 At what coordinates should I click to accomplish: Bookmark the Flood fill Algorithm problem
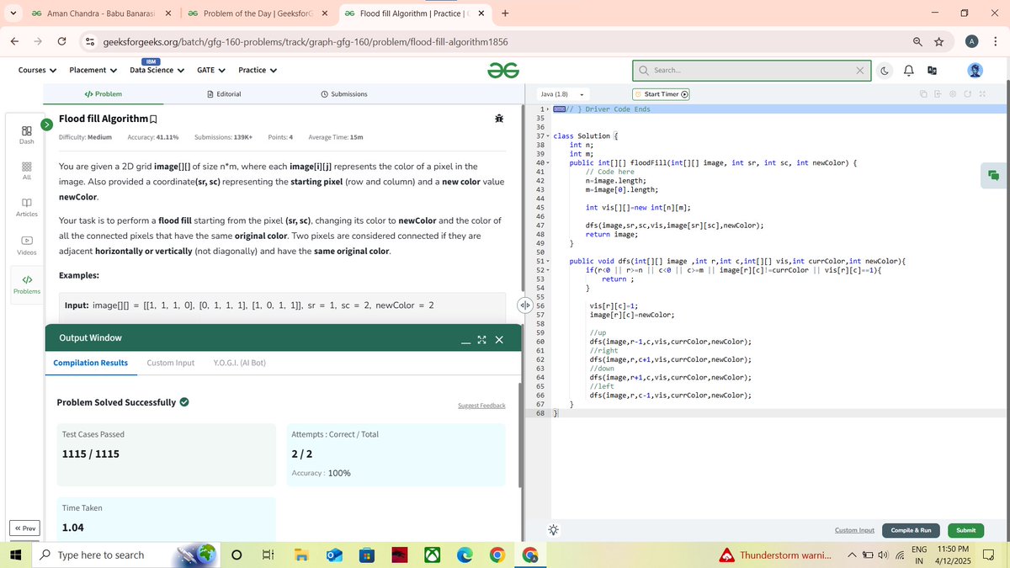[x=153, y=119]
